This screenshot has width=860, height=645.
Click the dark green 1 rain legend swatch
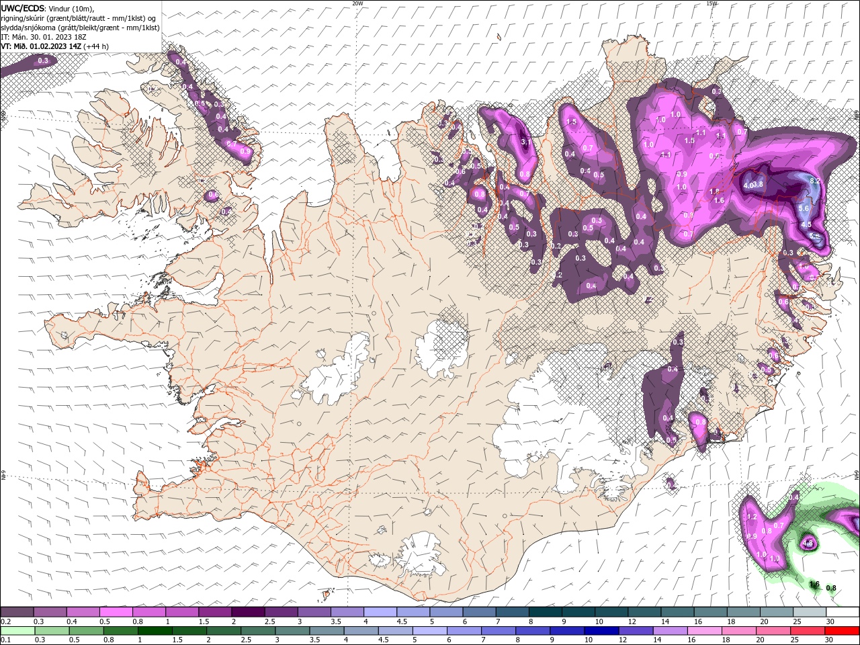pyautogui.click(x=155, y=630)
